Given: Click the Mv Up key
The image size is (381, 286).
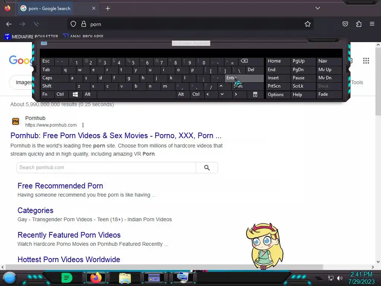Looking at the screenshot, I should [329, 70].
